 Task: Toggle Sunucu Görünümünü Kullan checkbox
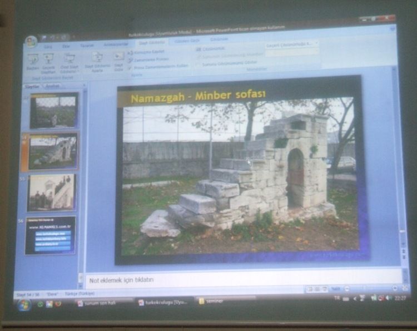pyautogui.click(x=197, y=63)
